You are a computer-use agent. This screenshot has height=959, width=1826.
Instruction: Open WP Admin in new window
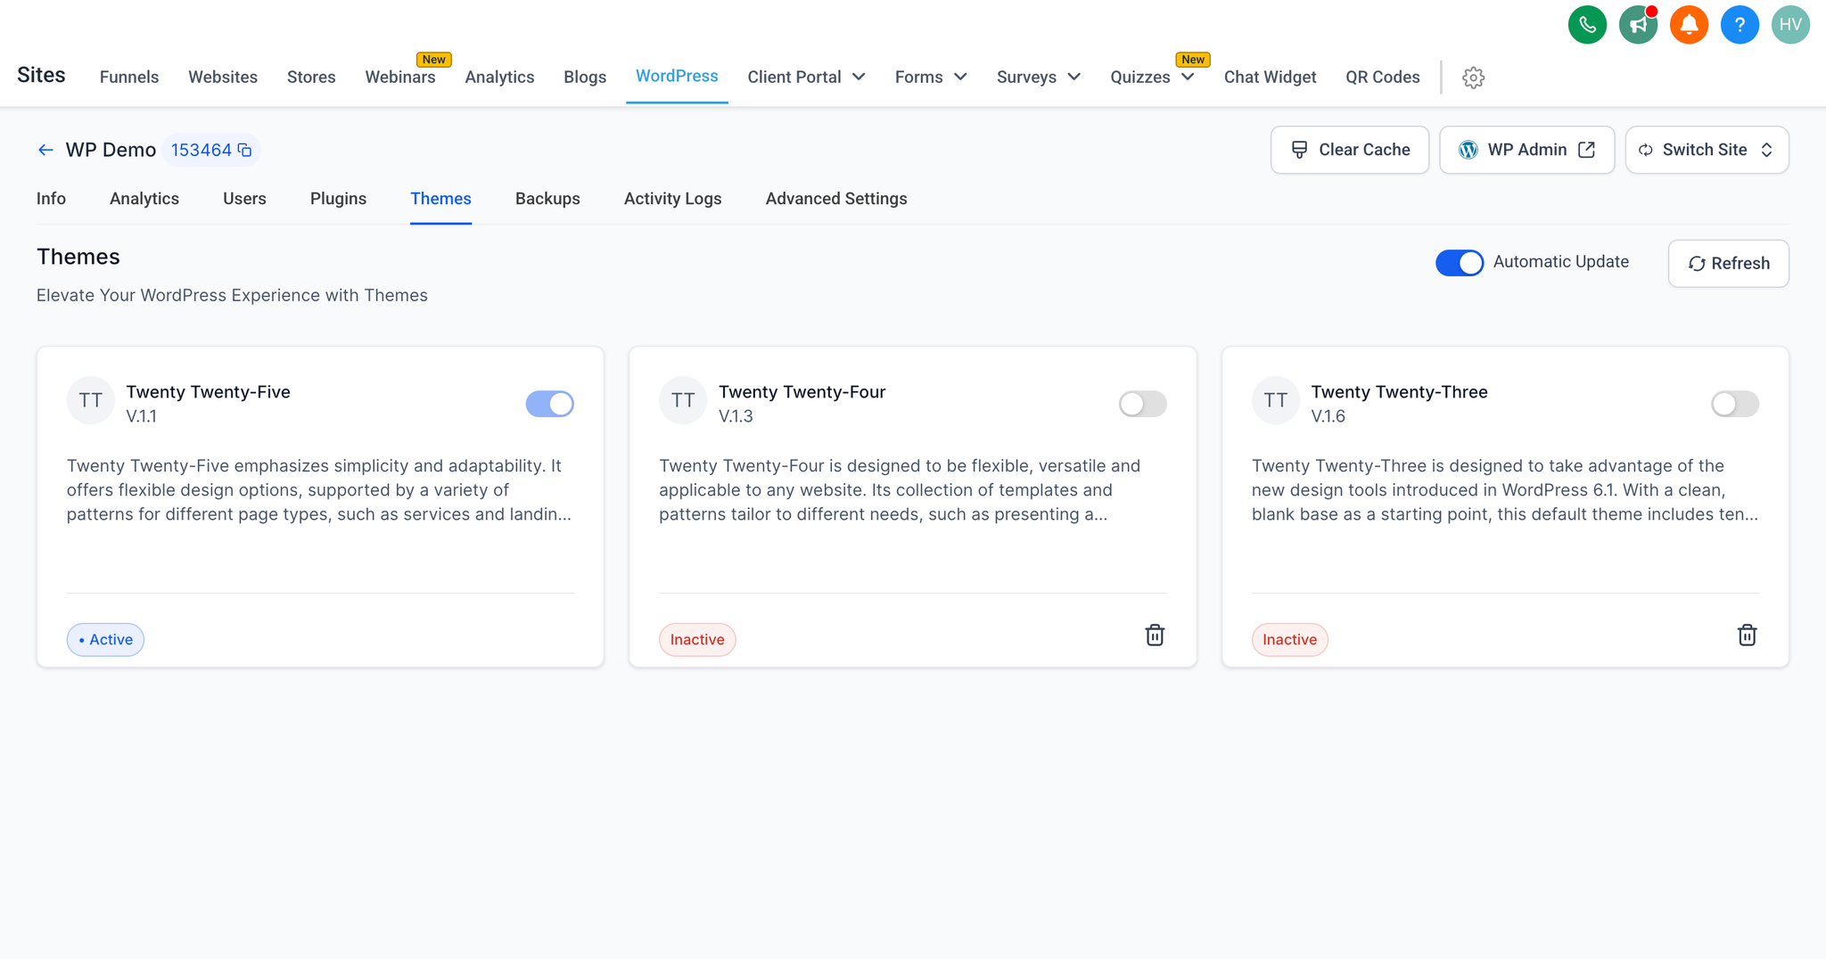coord(1526,150)
